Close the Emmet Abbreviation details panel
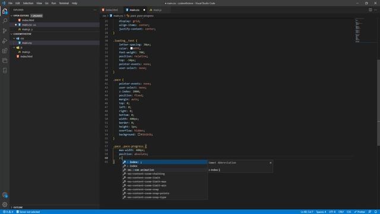The width and height of the screenshot is (380, 214). 271,163
